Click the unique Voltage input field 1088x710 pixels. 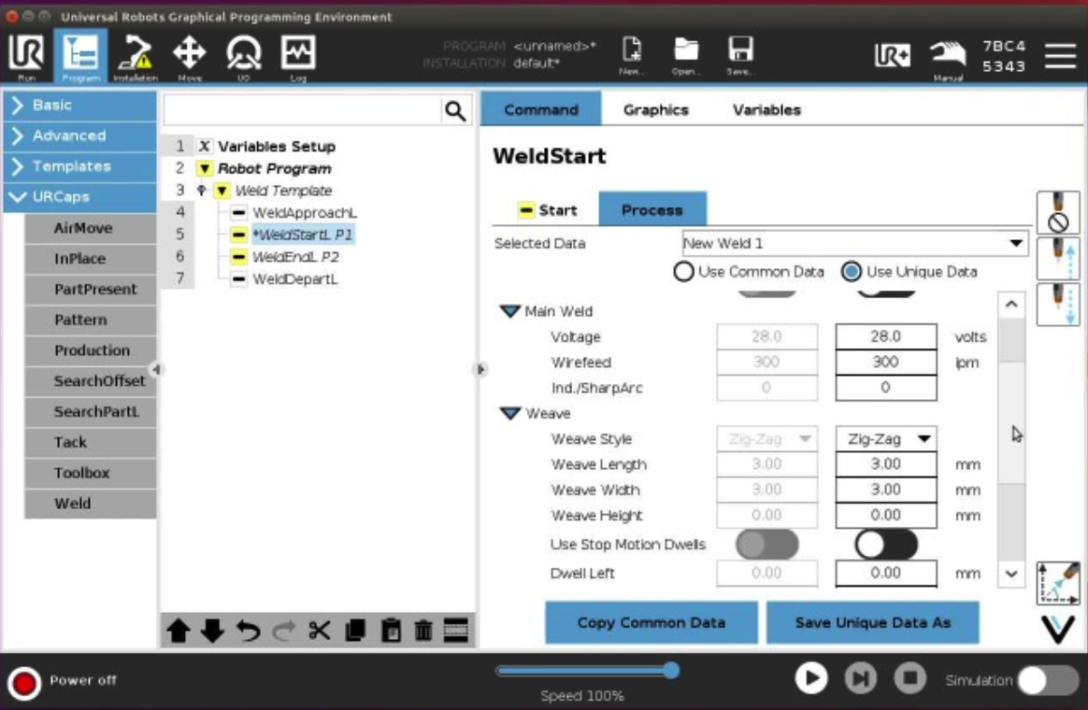click(x=886, y=336)
